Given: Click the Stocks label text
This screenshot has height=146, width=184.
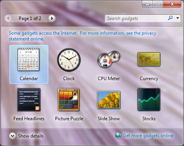Looking at the screenshot, I should [x=149, y=119].
